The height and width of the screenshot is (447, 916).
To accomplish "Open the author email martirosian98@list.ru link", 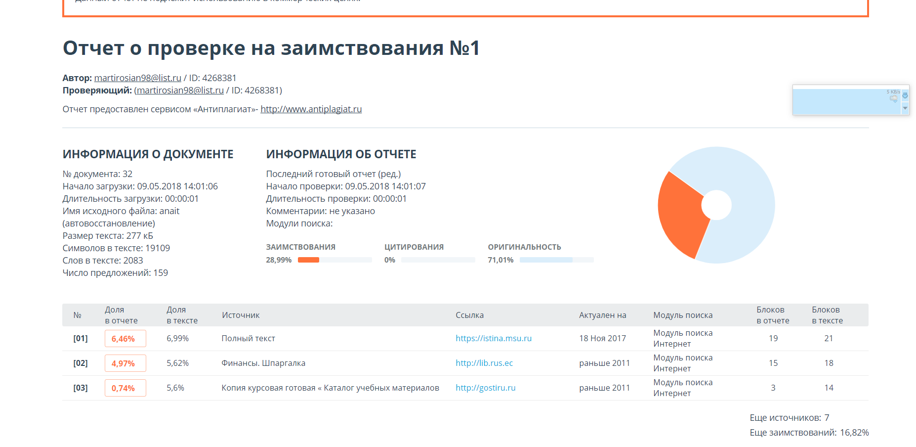I will [137, 78].
